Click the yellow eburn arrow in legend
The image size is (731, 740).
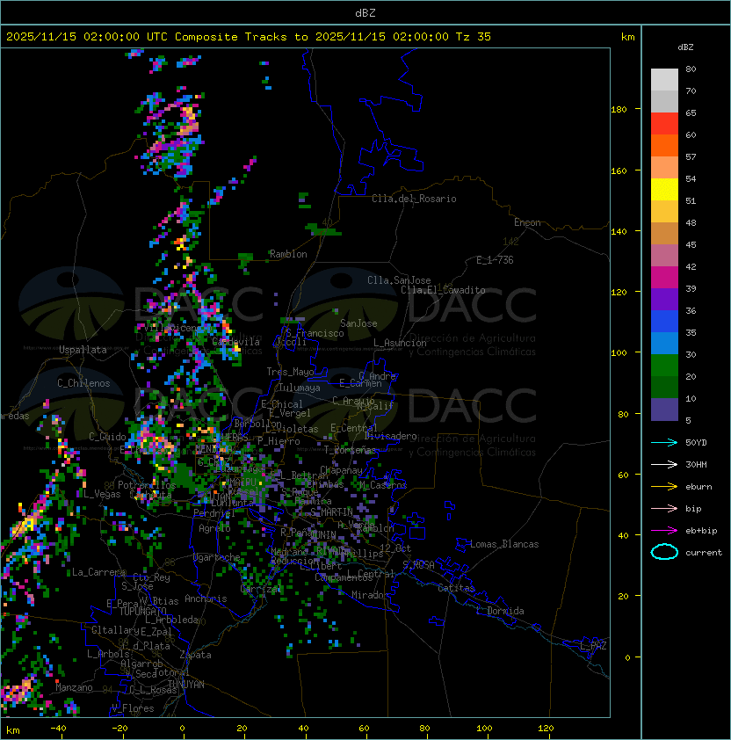pos(664,487)
